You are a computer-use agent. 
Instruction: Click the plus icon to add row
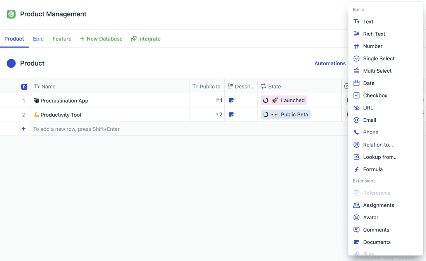coord(24,129)
